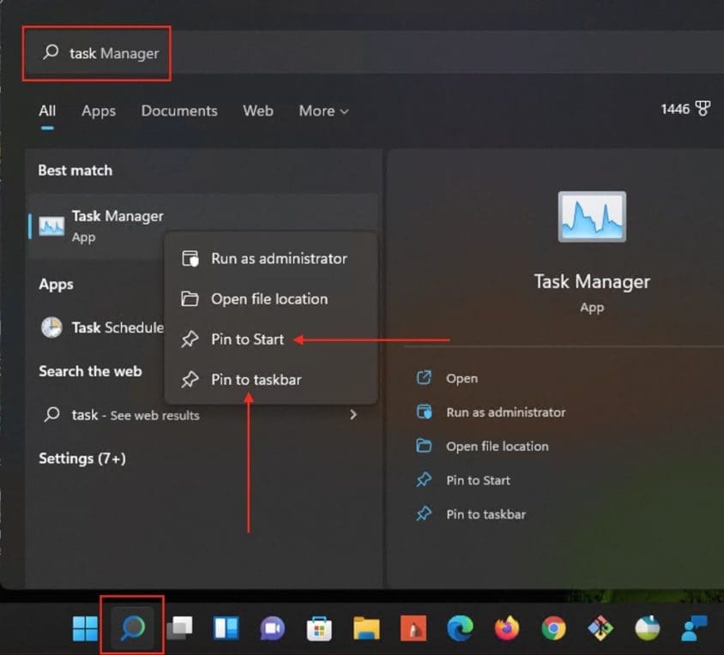The width and height of the screenshot is (724, 655).
Task: Switch to the Documents search tab
Action: pyautogui.click(x=179, y=111)
